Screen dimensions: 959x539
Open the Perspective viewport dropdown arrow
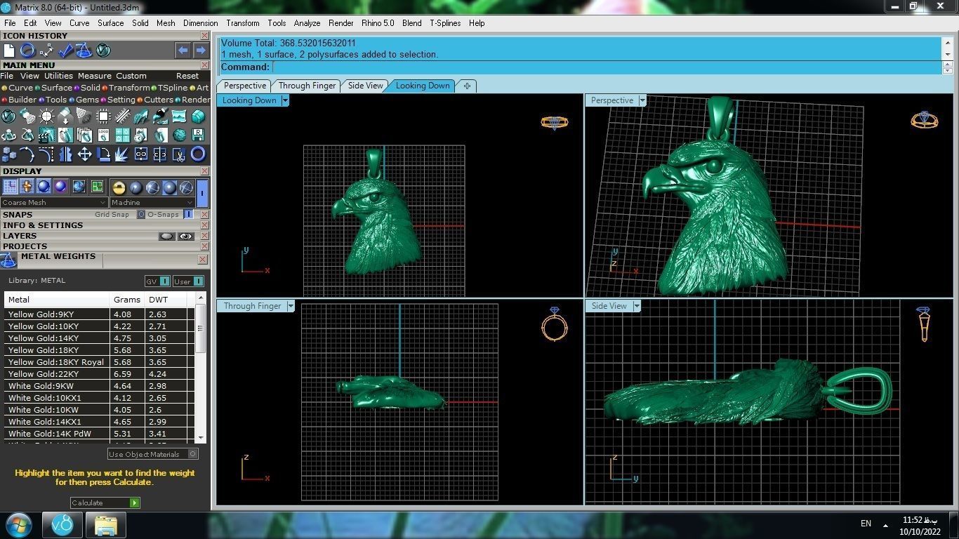pos(642,100)
